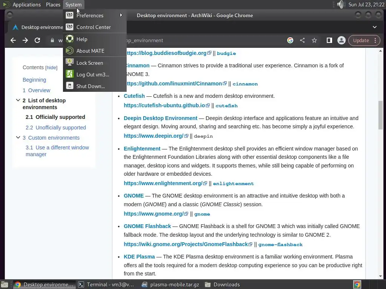Open the gnome package link
Image resolution: width=386 pixels, height=289 pixels.
(202, 214)
